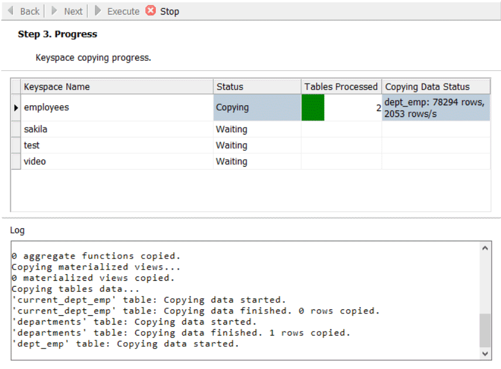Click the current row indicator arrow
501x369 pixels.
click(x=16, y=108)
